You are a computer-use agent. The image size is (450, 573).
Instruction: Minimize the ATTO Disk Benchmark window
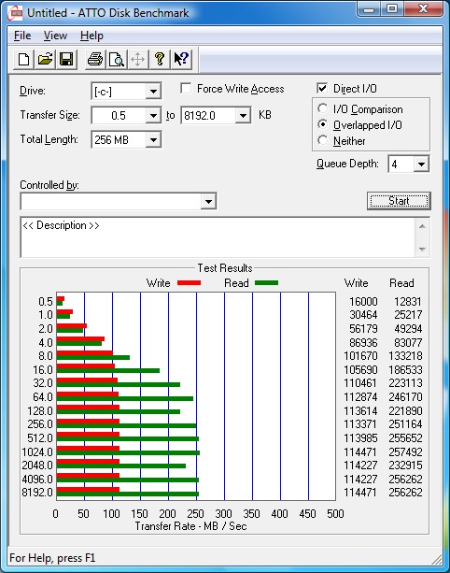pos(369,8)
